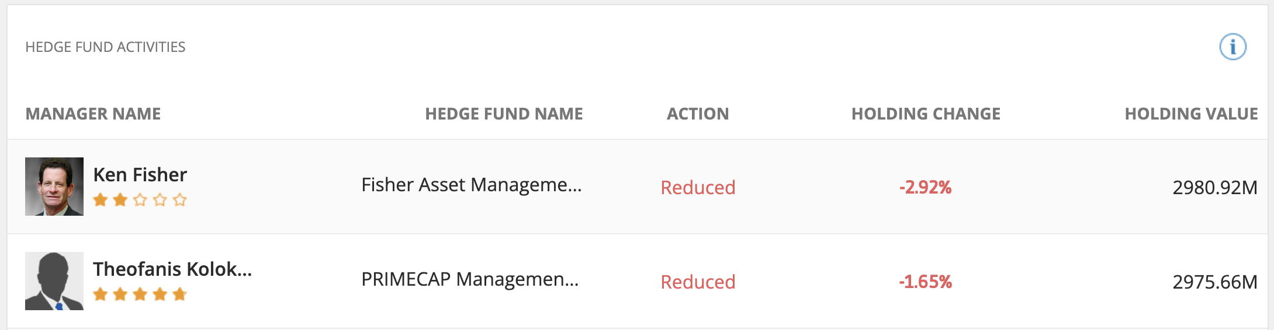Sort by the Action column header
The height and width of the screenshot is (330, 1274).
[698, 114]
